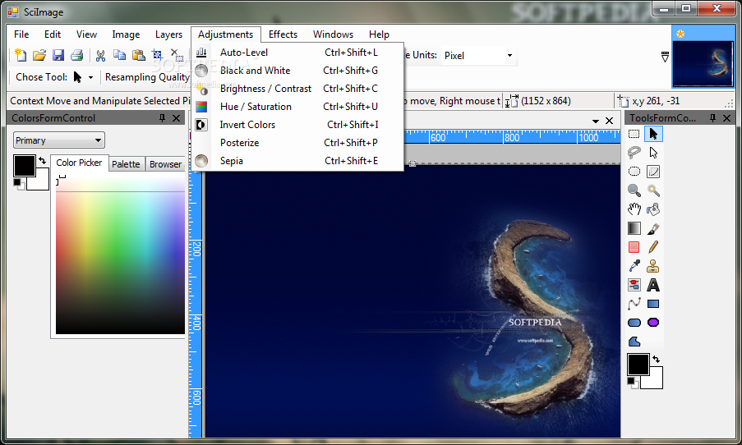Select the Rectangle shape tool
Viewport: 742px width, 445px height.
653,304
